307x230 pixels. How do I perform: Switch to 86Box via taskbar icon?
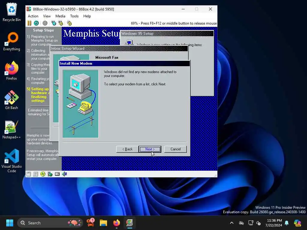point(130,223)
